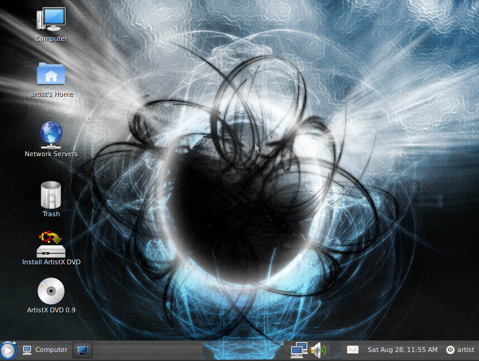The image size is (479, 361).
Task: Click the volume speaker icon in panel
Action: click(318, 350)
